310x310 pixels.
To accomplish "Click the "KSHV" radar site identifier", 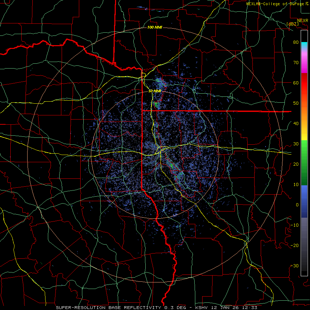I will [x=202, y=308].
